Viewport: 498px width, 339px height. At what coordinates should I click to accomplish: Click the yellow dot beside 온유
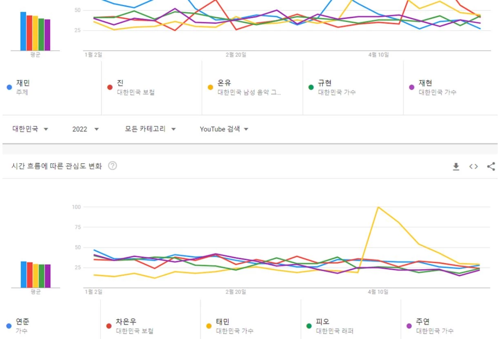coord(210,87)
